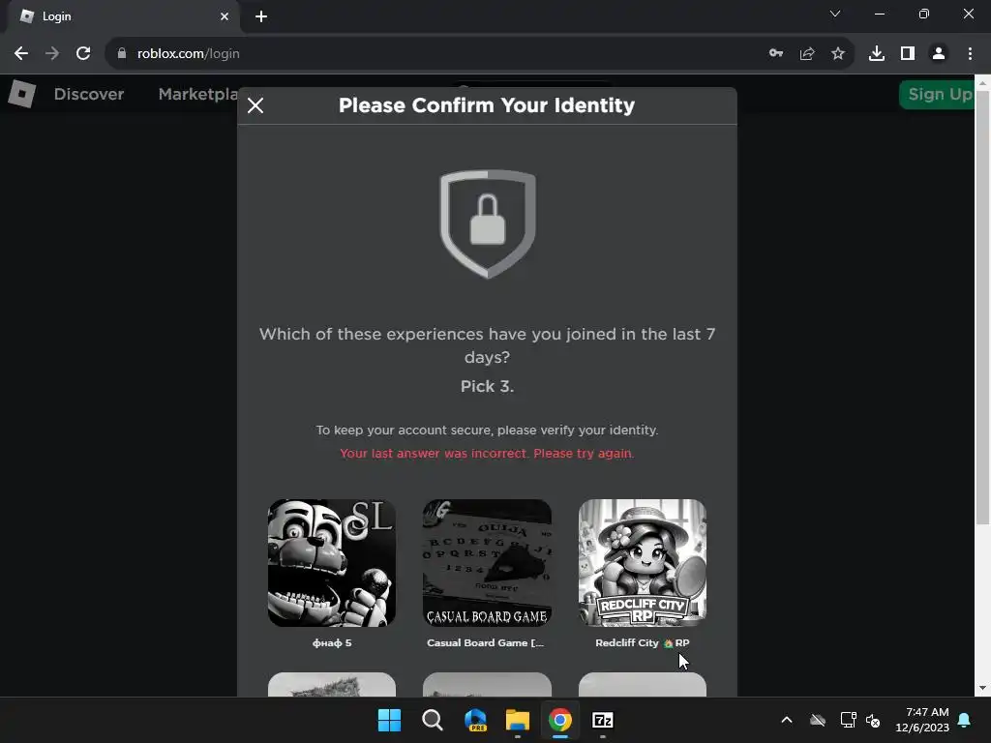Select the Login browser tab
This screenshot has height=743, width=991.
(123, 16)
